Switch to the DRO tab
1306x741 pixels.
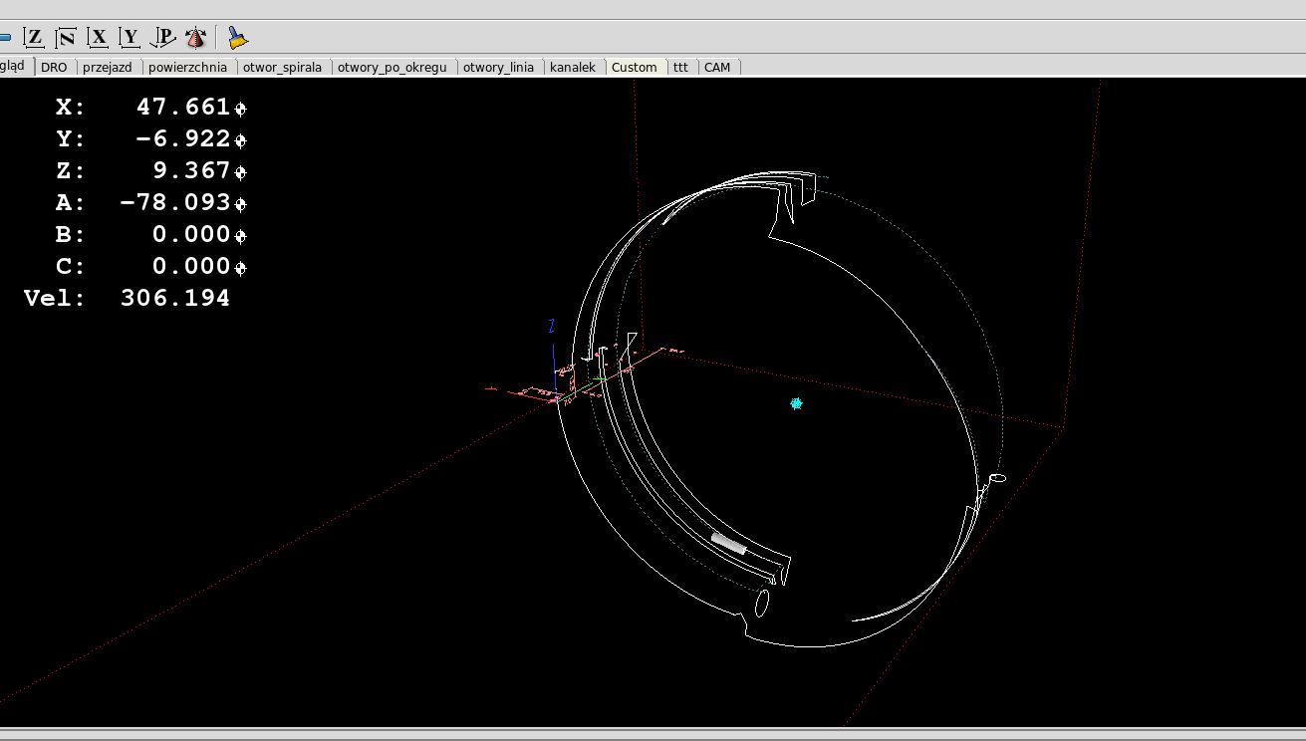[x=55, y=67]
